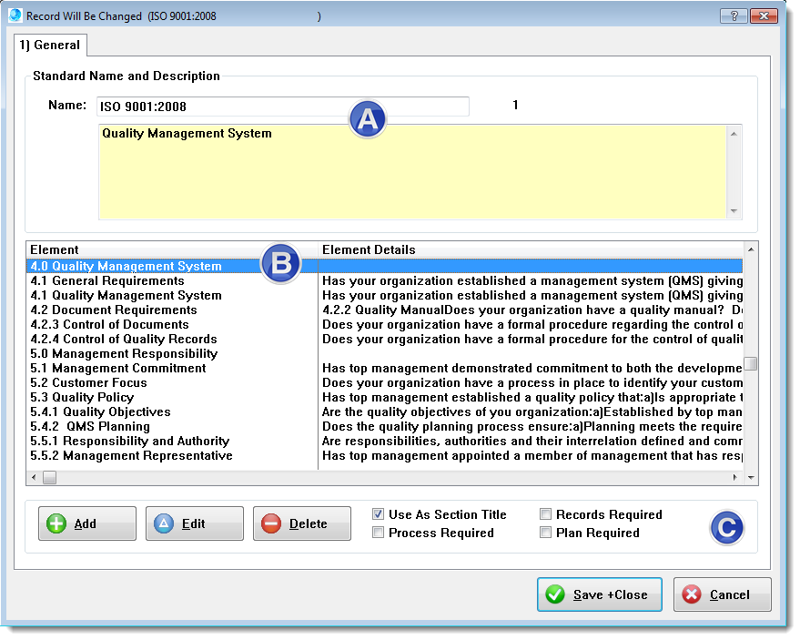
Task: Select the 4.2 Document Requirements element
Action: (113, 310)
